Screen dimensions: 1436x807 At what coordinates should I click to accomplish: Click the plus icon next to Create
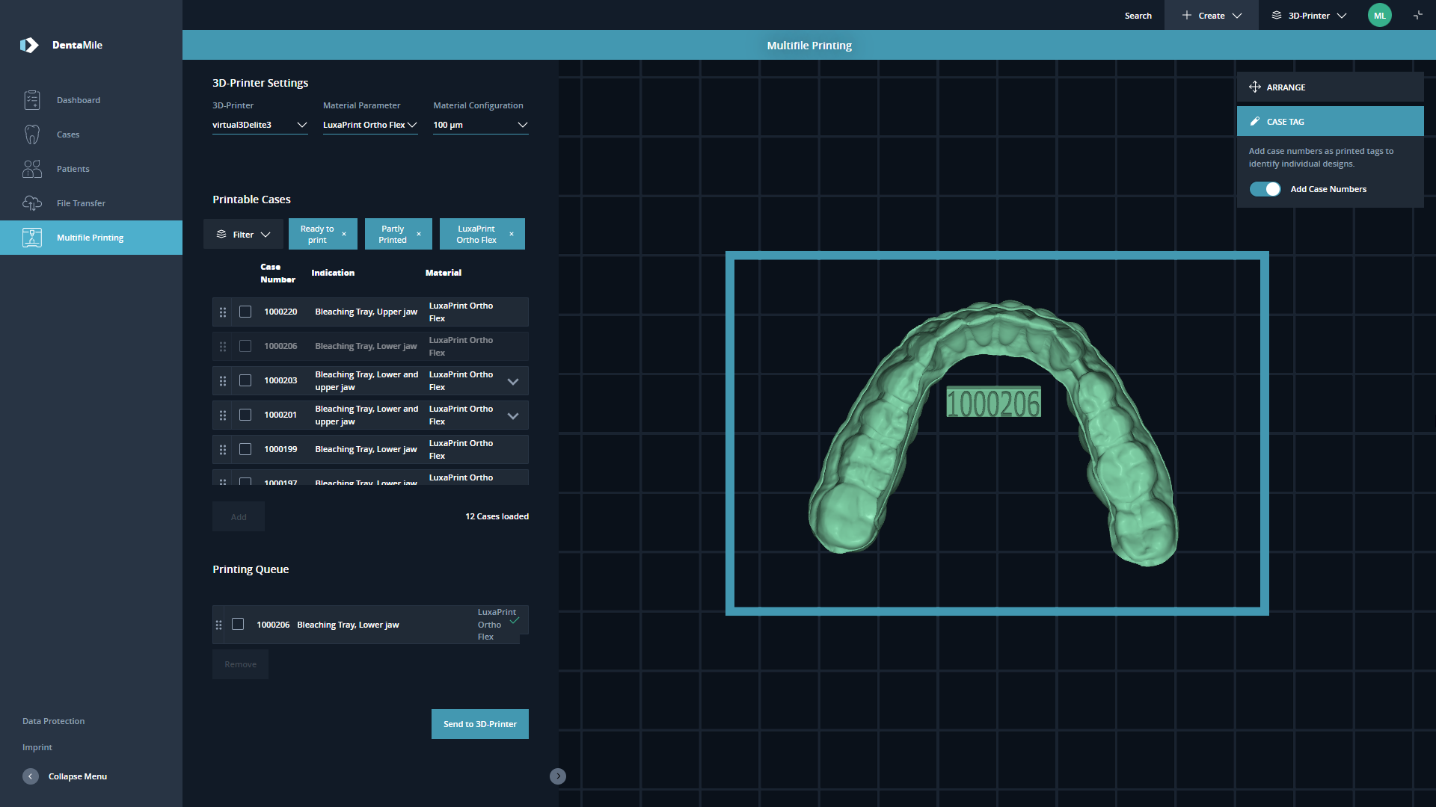[1187, 15]
